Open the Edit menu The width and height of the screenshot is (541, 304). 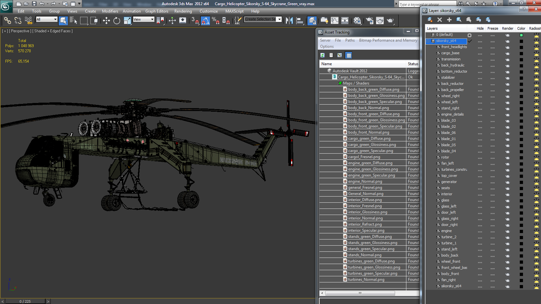pyautogui.click(x=21, y=11)
